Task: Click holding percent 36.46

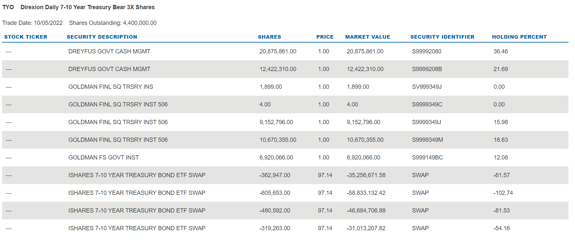Action: 500,51
